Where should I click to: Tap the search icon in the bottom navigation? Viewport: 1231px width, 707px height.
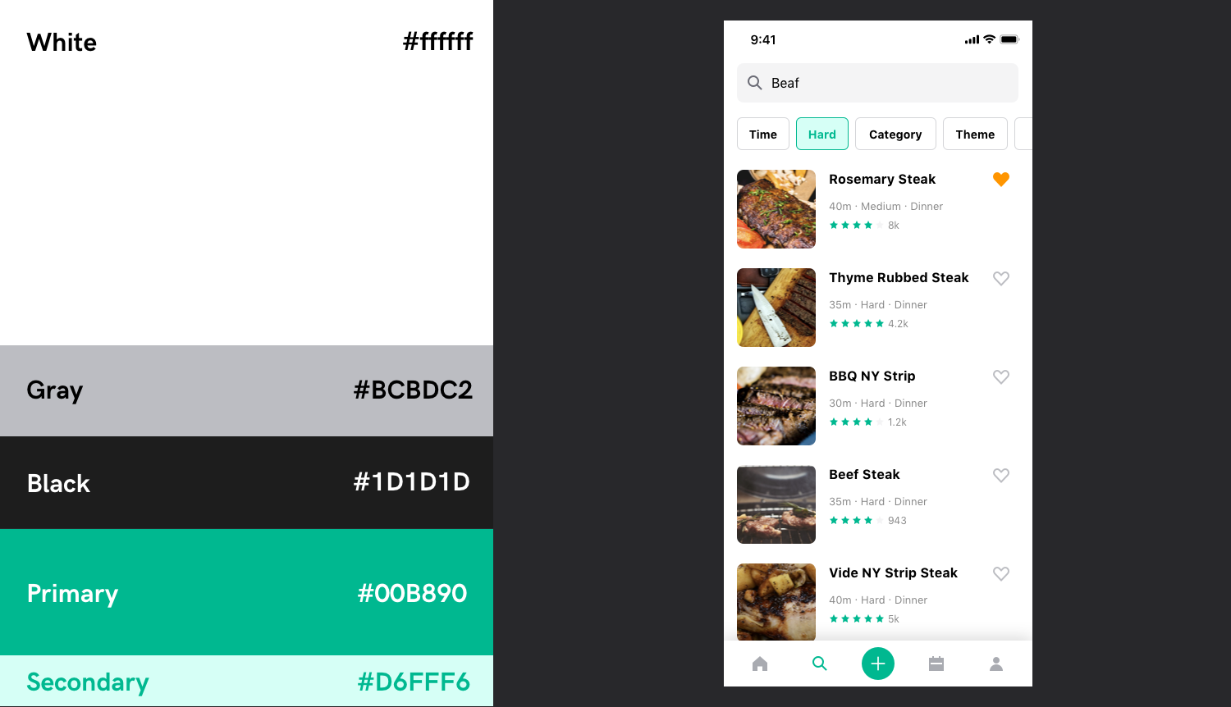819,664
